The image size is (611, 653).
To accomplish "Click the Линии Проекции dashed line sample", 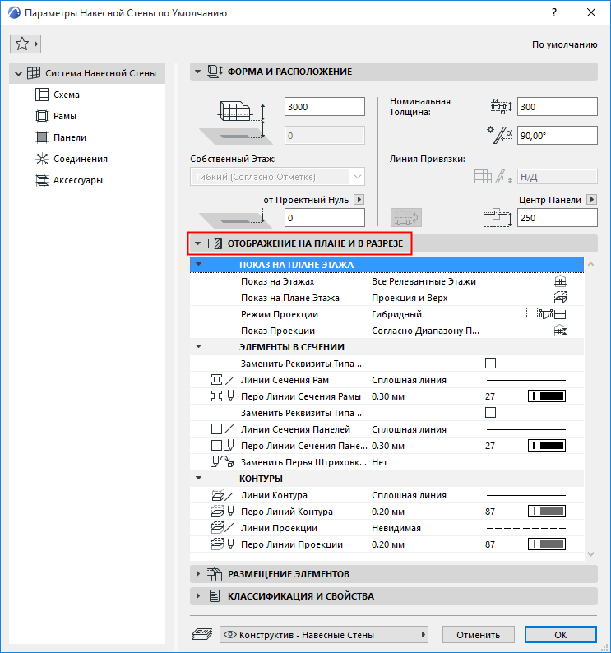I will [526, 528].
